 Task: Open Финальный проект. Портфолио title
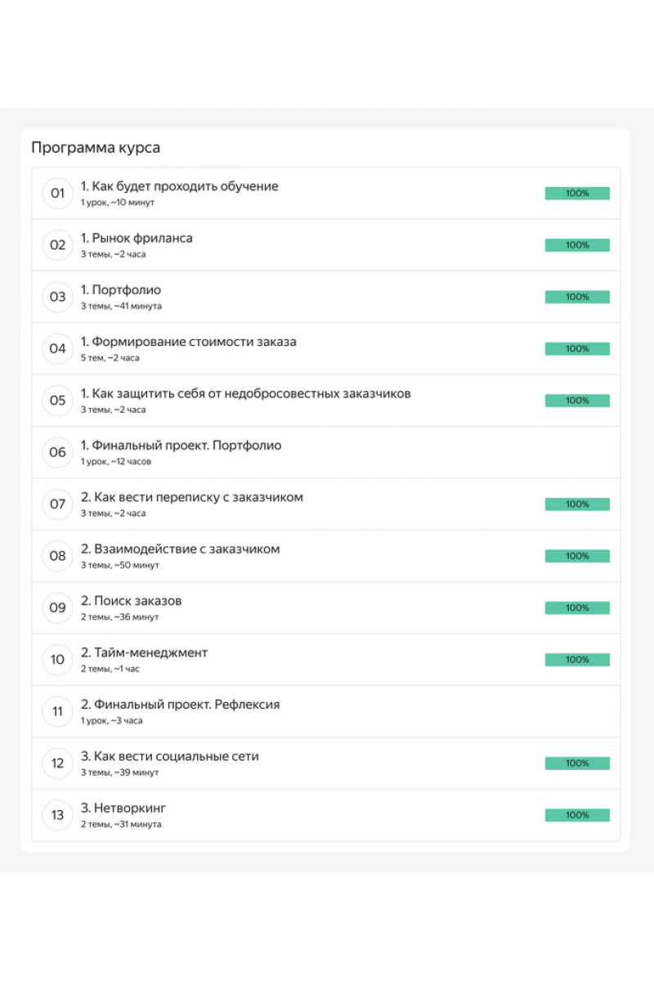click(181, 446)
